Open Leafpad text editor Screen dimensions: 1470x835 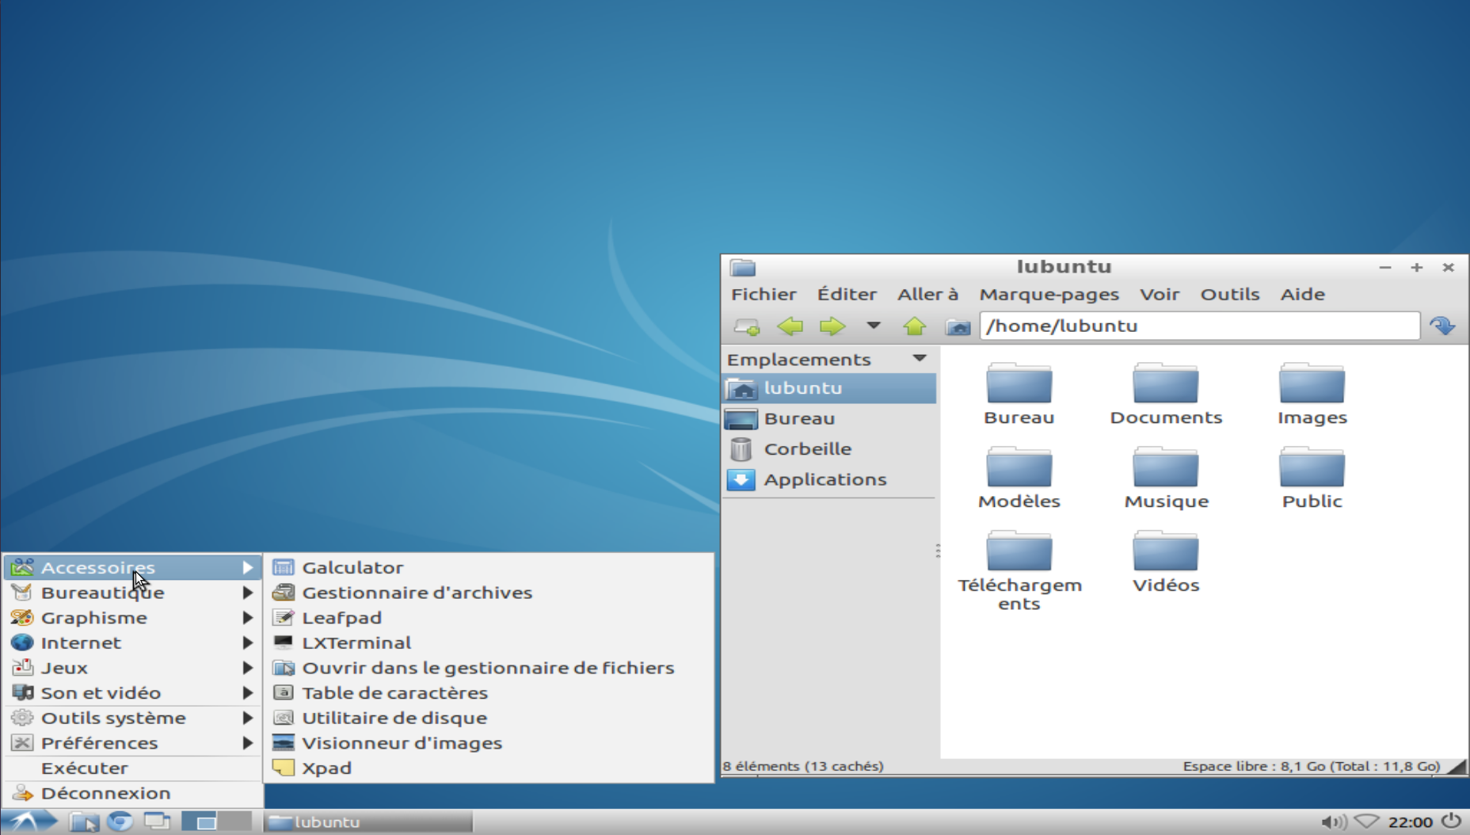pyautogui.click(x=489, y=618)
